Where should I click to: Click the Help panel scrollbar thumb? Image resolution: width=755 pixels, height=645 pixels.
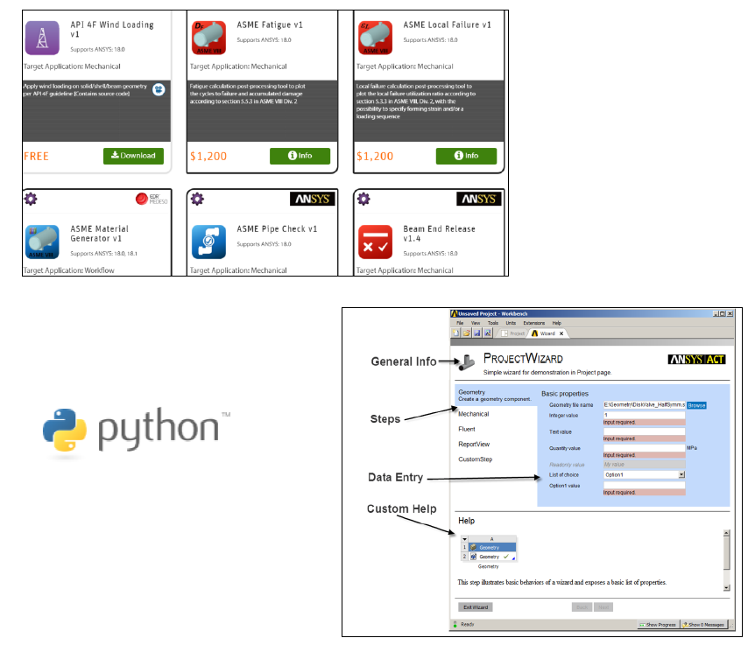coord(727,553)
